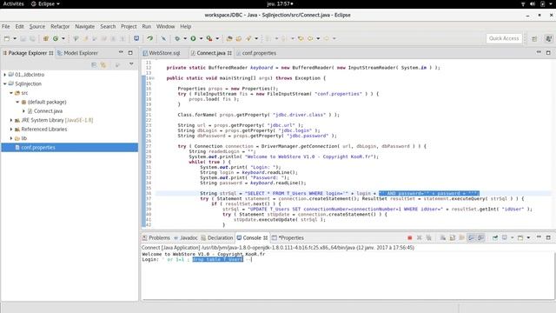Open the Window menu
Image resolution: width=556 pixels, height=313 pixels.
pos(166,26)
